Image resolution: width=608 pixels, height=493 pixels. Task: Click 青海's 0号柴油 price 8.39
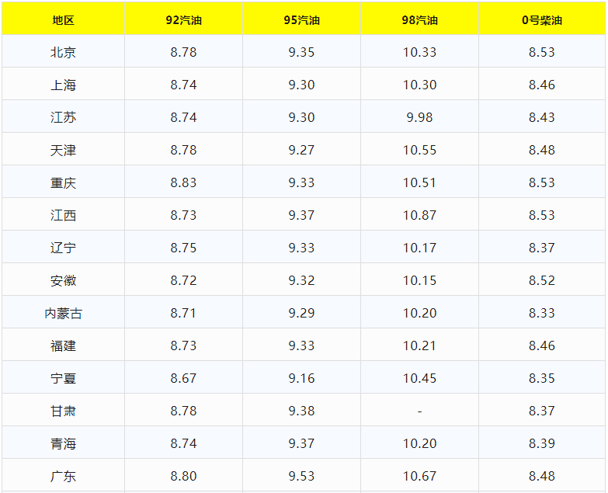coord(542,443)
